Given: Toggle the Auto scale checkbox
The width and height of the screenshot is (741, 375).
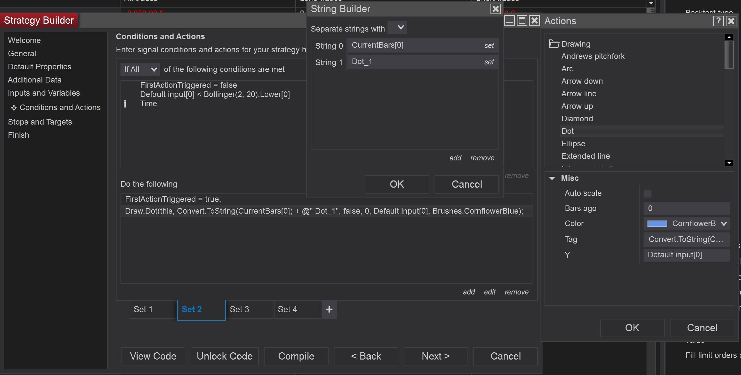Looking at the screenshot, I should tap(647, 193).
